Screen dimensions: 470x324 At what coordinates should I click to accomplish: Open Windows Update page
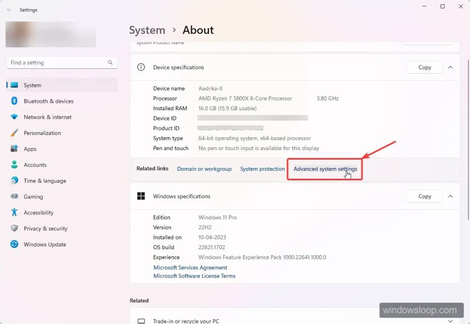point(62,244)
